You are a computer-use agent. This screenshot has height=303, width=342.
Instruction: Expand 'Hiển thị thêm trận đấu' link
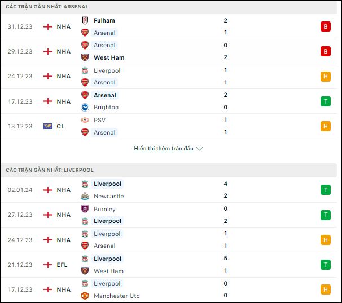164,149
